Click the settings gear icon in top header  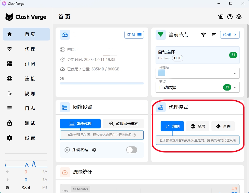(239, 17)
